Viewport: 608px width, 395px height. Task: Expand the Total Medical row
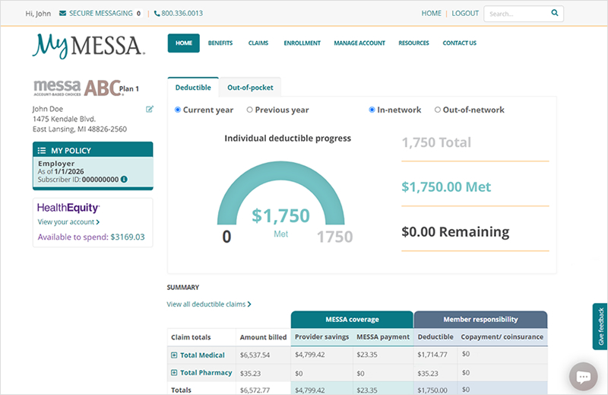tap(174, 355)
